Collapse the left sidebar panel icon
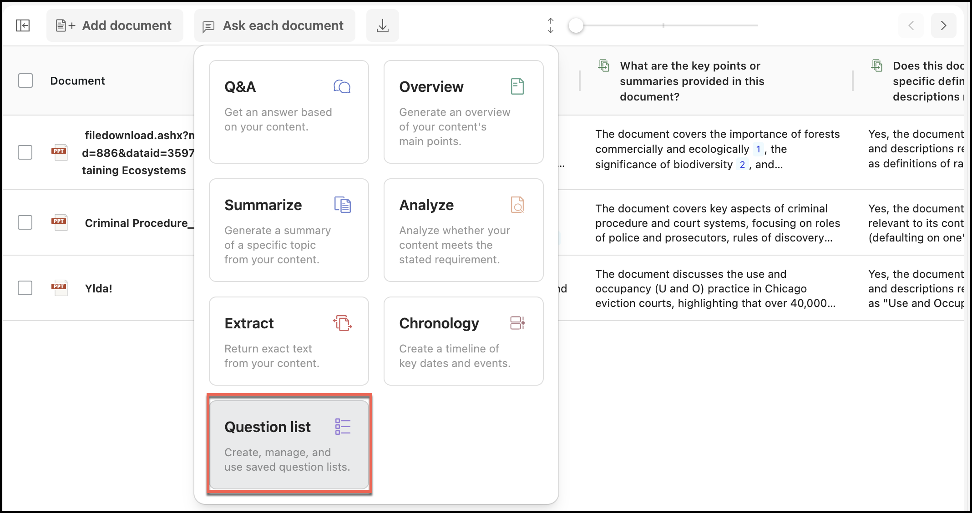 pos(23,25)
